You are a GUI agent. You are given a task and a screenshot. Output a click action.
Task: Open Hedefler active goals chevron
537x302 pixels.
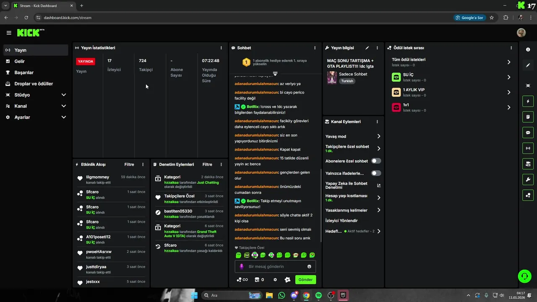pyautogui.click(x=379, y=231)
